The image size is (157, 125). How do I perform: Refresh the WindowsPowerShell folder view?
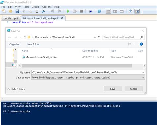[99, 37]
